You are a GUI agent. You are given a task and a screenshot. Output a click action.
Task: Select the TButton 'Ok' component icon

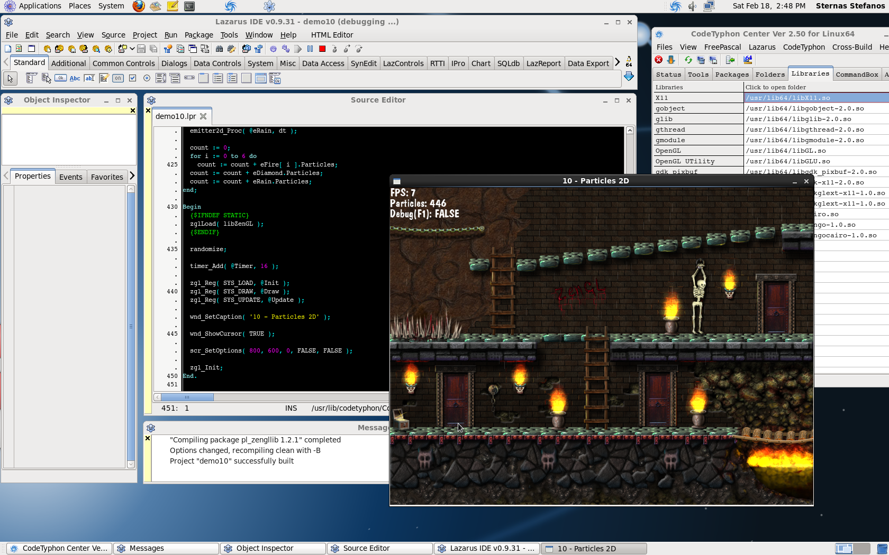[60, 78]
